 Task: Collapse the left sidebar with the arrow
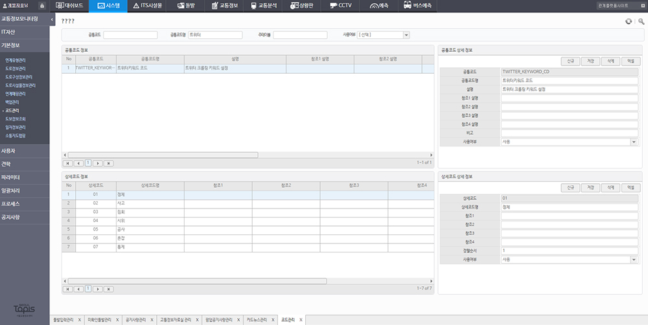tap(52, 19)
